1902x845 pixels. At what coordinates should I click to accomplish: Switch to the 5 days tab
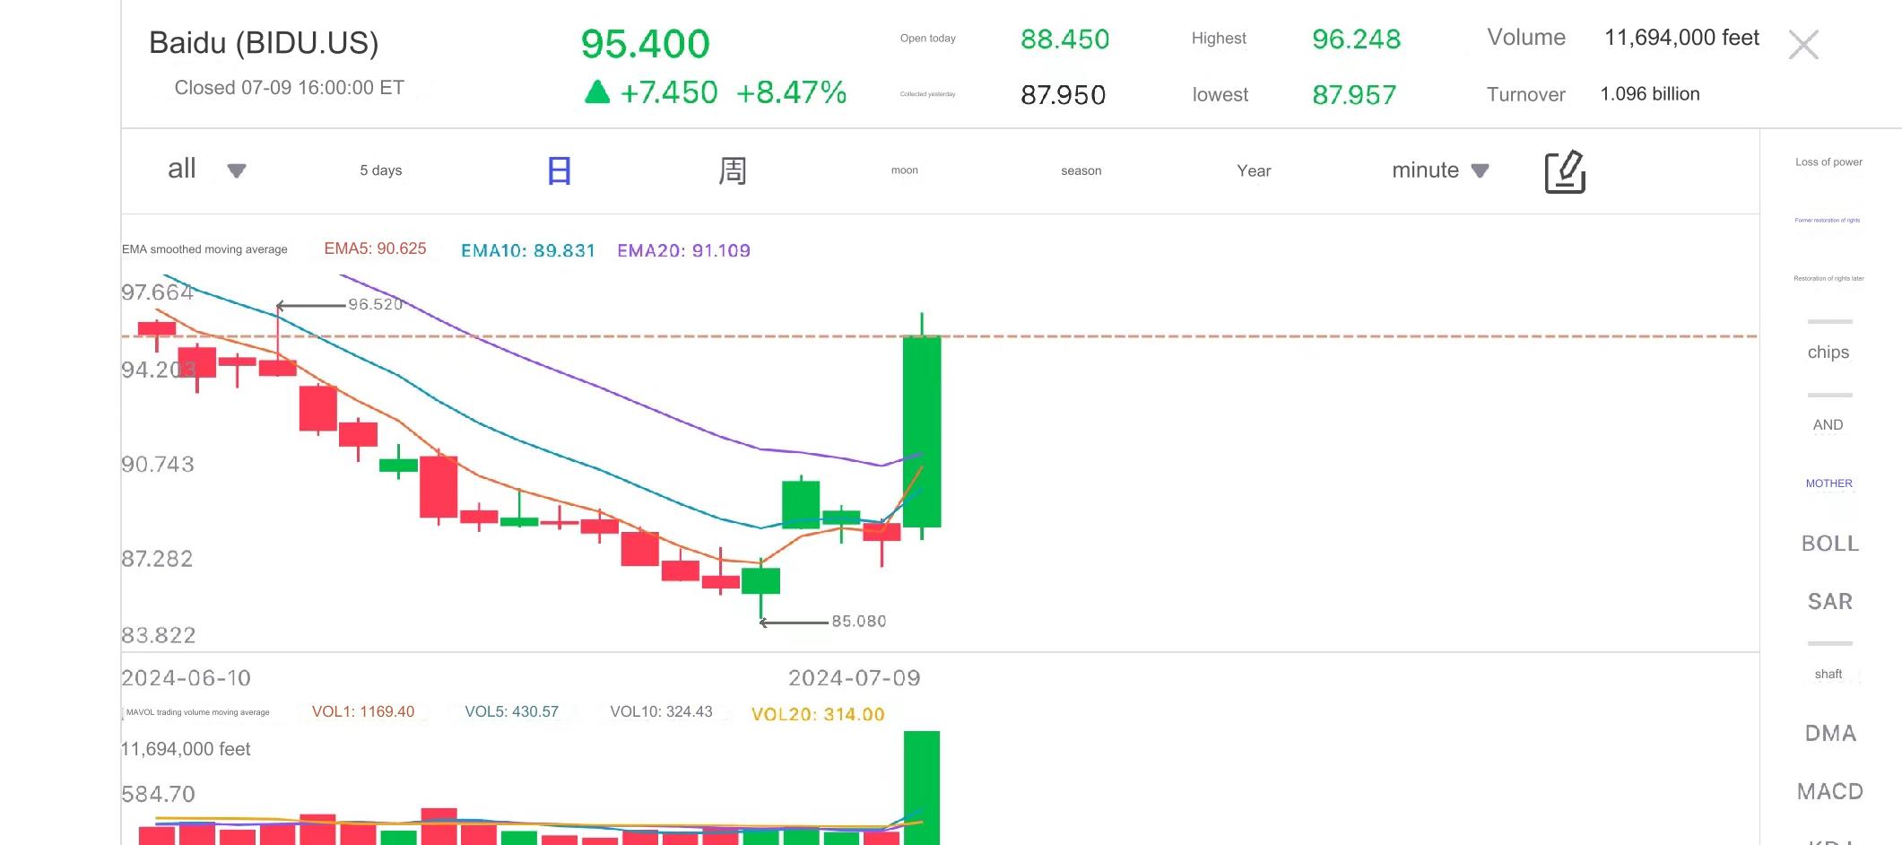[380, 170]
